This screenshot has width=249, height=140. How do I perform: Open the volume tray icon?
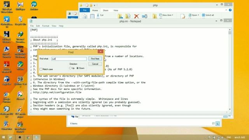[223, 137]
